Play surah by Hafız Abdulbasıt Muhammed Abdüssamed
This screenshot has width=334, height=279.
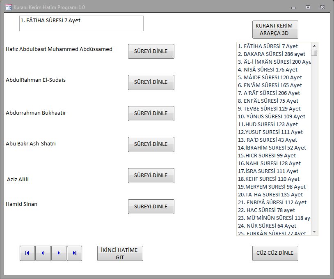tap(151, 51)
